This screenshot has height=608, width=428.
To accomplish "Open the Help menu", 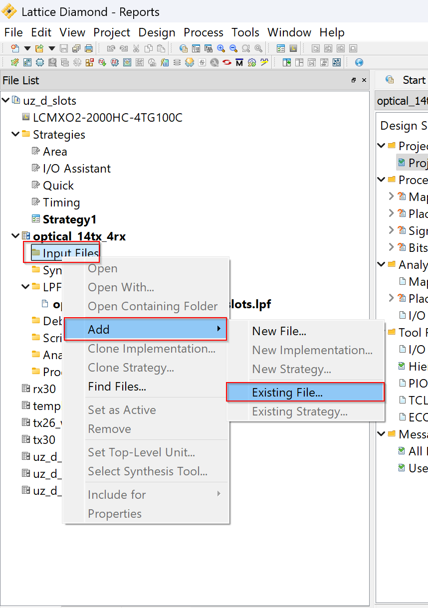I will (x=332, y=32).
